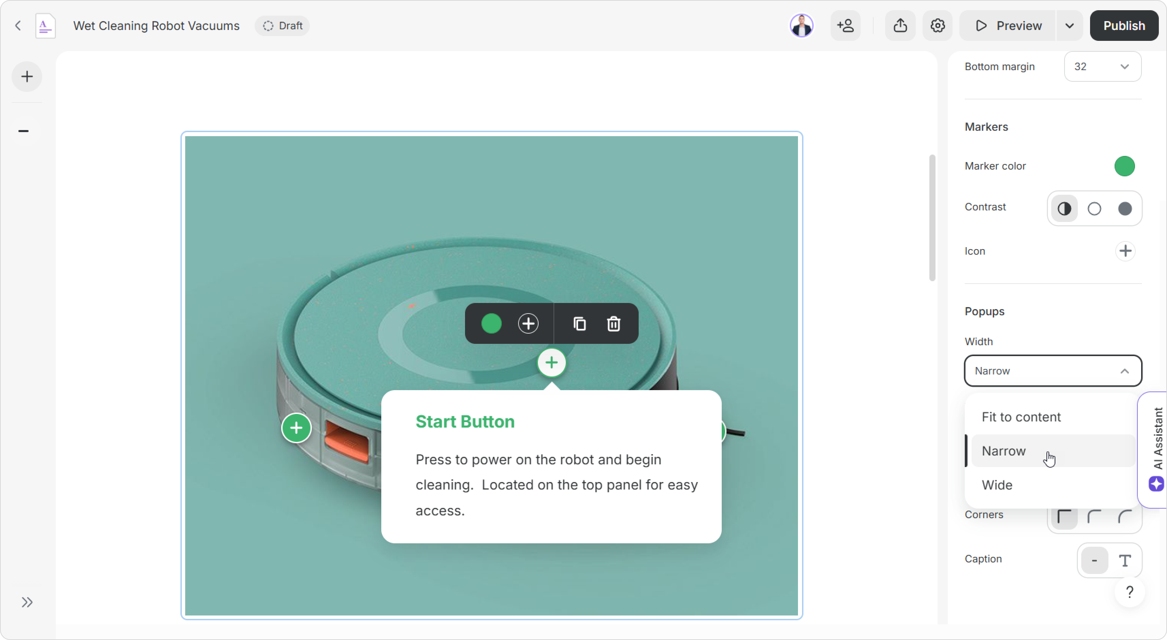
Task: Select the dark contrast option
Action: [x=1125, y=209]
